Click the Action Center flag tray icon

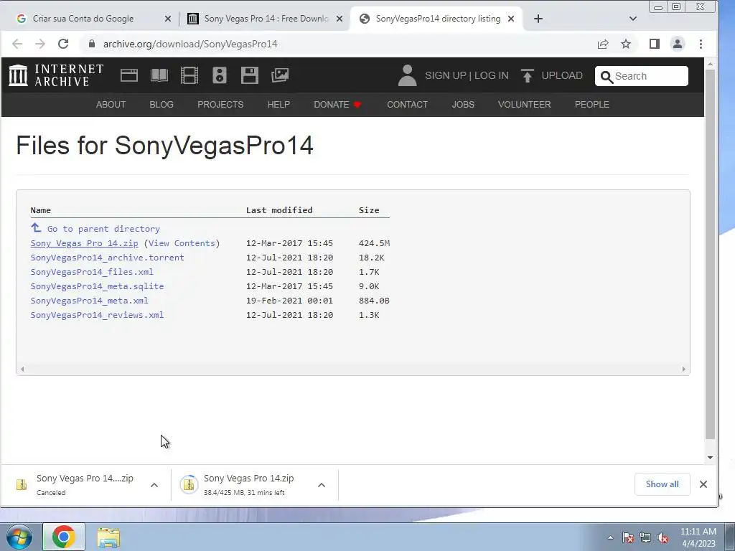tap(628, 537)
